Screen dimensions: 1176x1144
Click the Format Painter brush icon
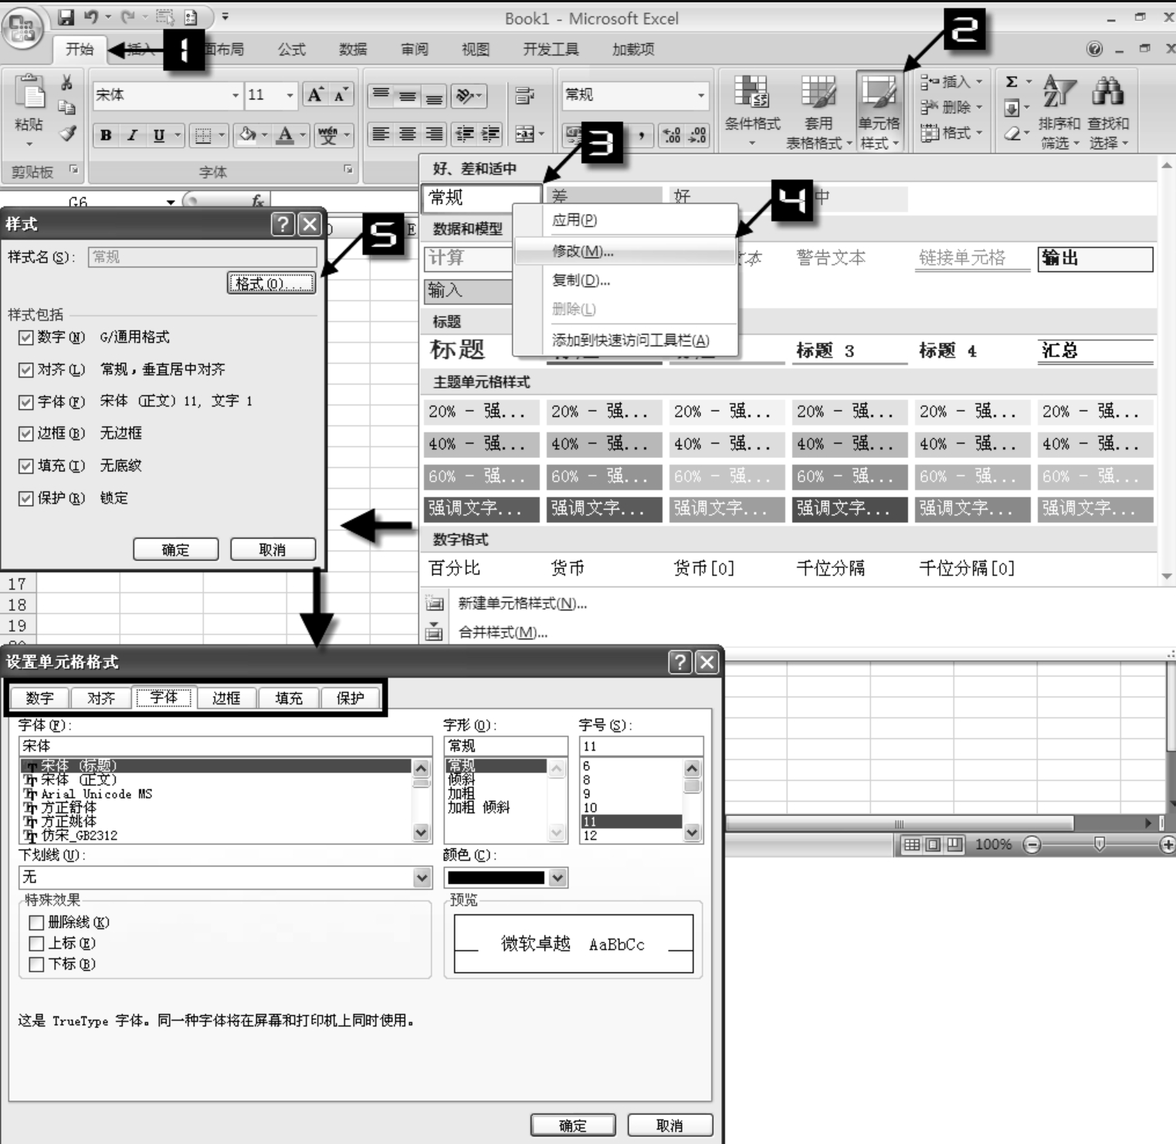click(68, 133)
